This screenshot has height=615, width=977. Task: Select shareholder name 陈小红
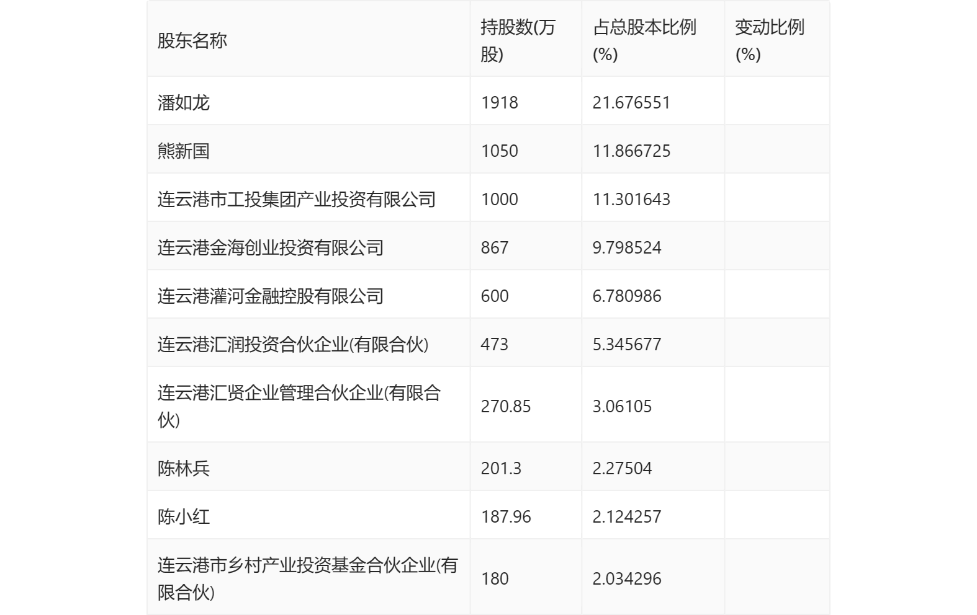pos(184,517)
